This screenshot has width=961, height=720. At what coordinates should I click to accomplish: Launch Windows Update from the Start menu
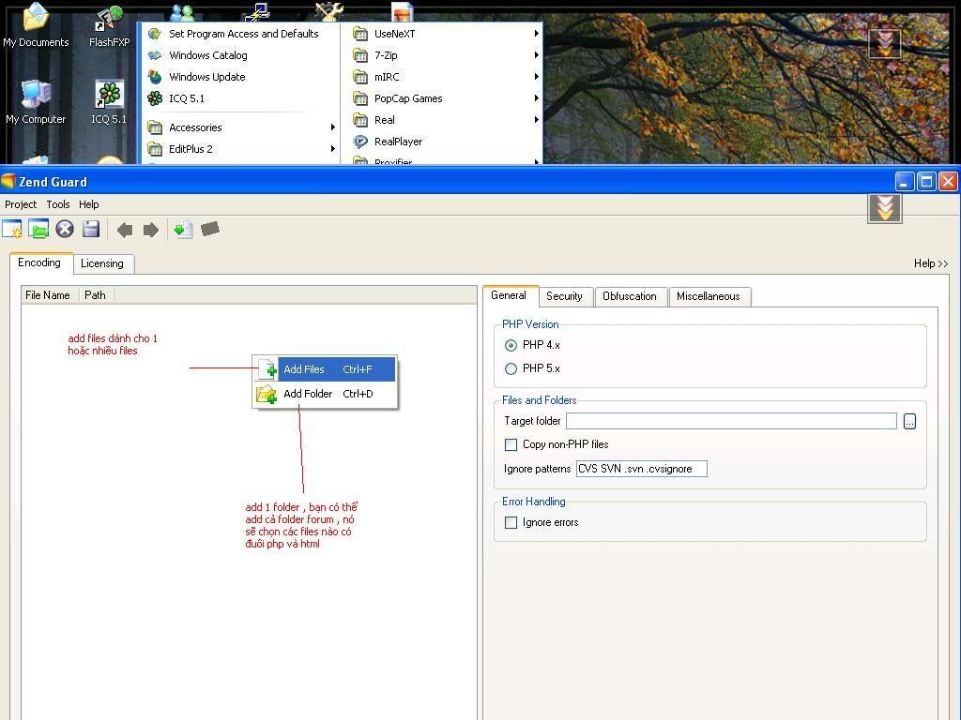pos(240,77)
